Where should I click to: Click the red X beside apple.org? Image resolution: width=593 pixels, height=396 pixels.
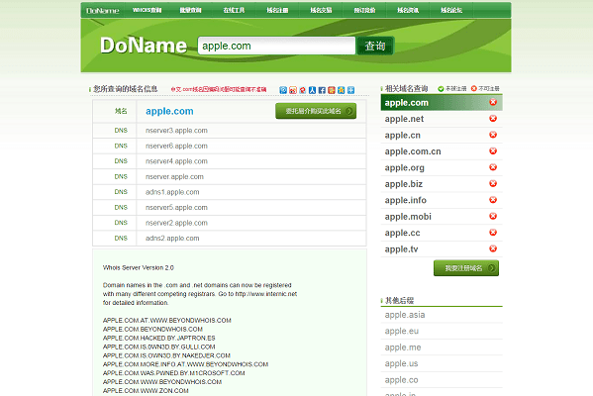pyautogui.click(x=493, y=167)
